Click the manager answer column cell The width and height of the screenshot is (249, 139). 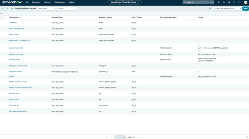[x=102, y=66]
